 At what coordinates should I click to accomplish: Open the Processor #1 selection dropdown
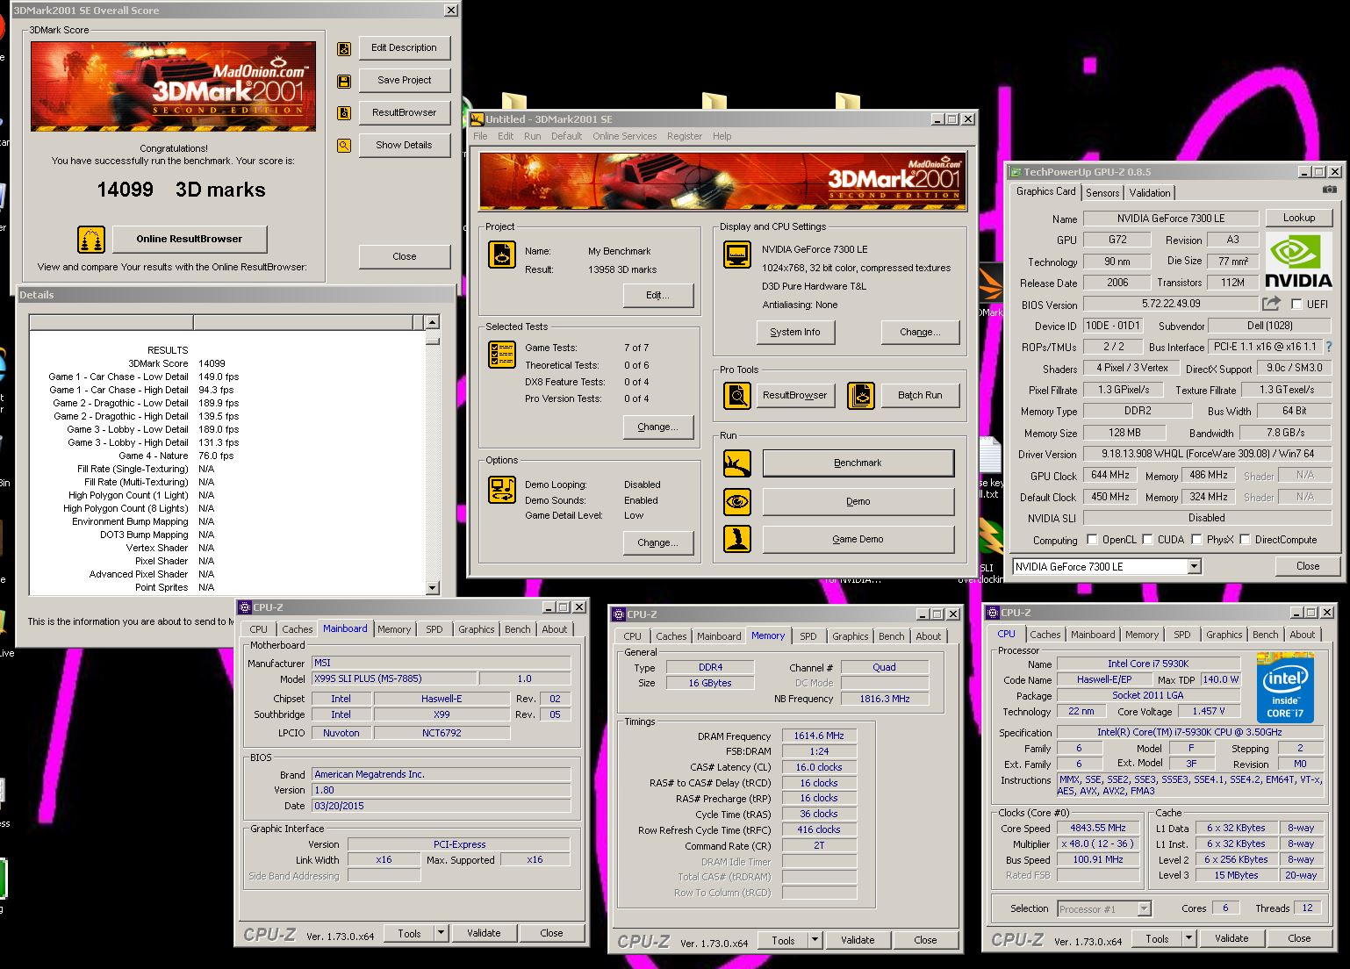pos(1144,909)
